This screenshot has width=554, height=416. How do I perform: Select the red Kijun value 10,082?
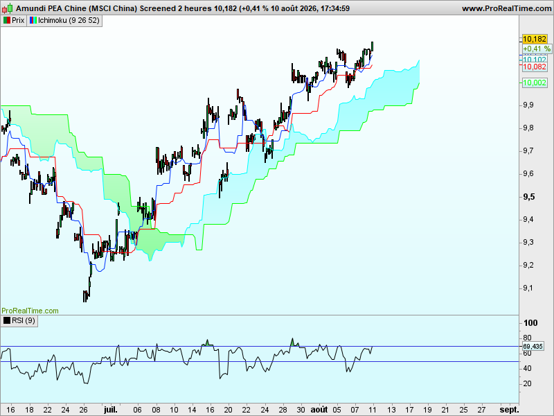535,67
